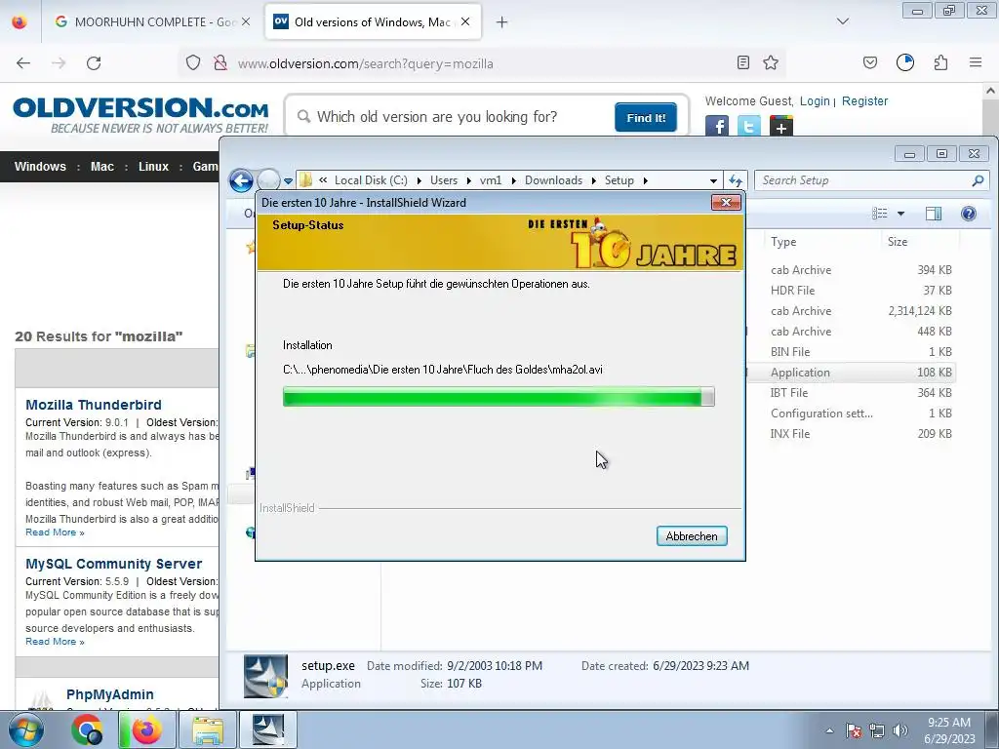Sort by the Size column header
This screenshot has width=999, height=749.
coord(898,242)
